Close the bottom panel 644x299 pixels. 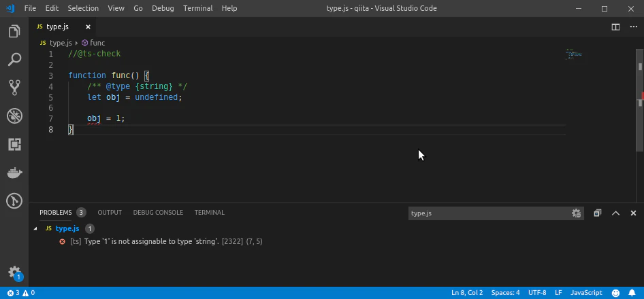click(633, 213)
